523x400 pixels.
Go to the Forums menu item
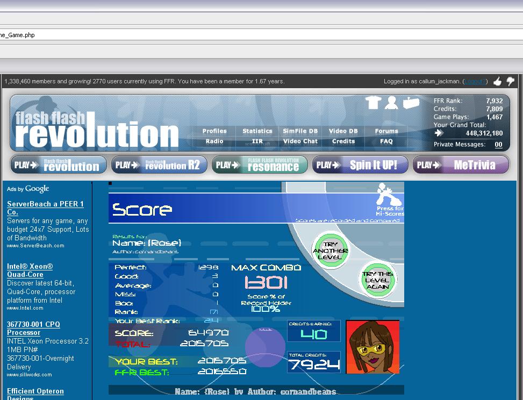coord(386,131)
